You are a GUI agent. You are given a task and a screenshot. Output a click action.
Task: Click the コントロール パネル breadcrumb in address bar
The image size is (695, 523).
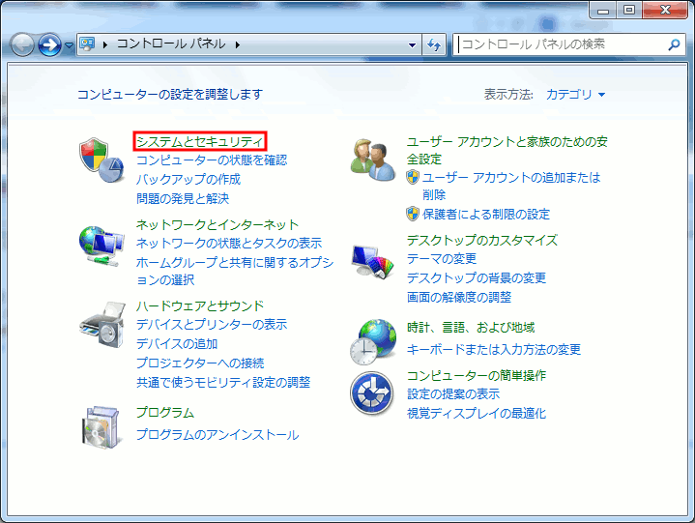(170, 44)
